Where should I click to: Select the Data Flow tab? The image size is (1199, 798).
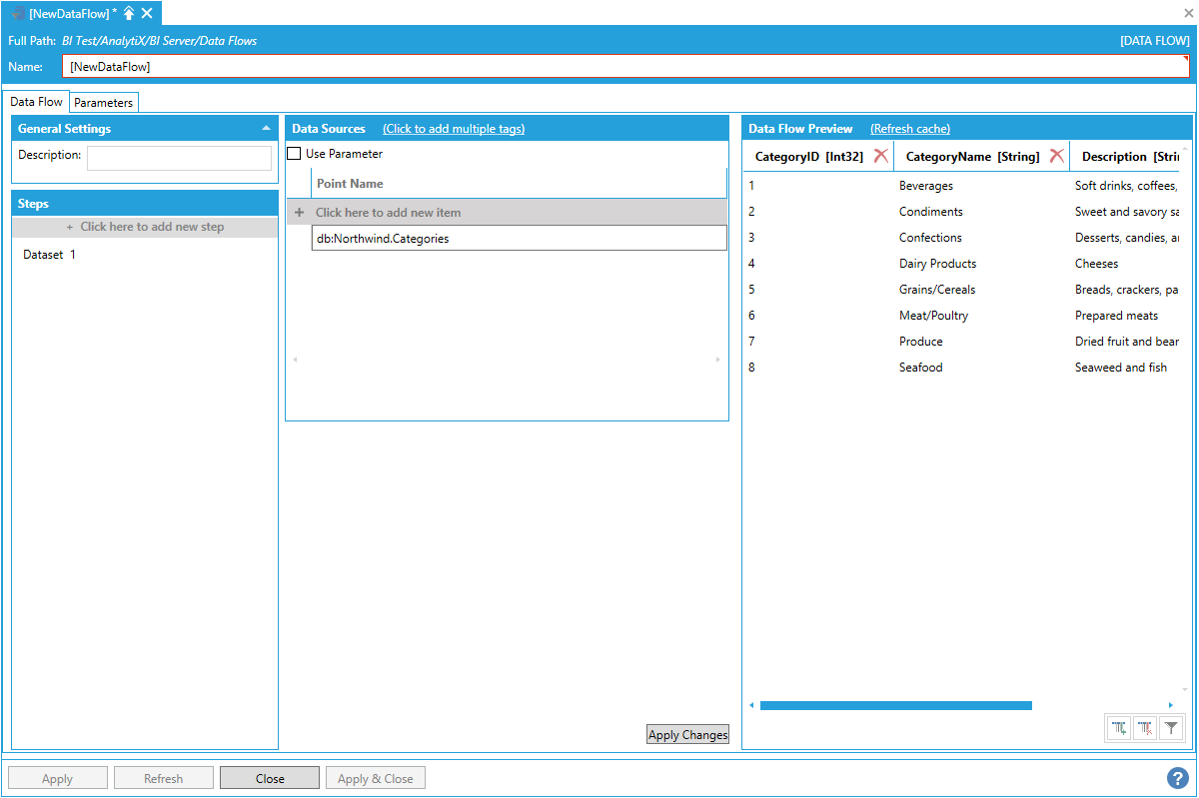point(37,102)
